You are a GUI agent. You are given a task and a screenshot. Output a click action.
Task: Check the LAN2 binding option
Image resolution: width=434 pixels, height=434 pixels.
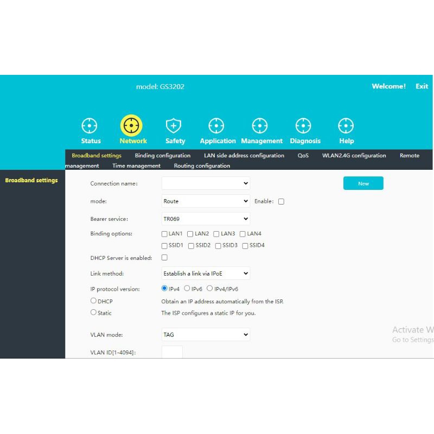click(190, 234)
